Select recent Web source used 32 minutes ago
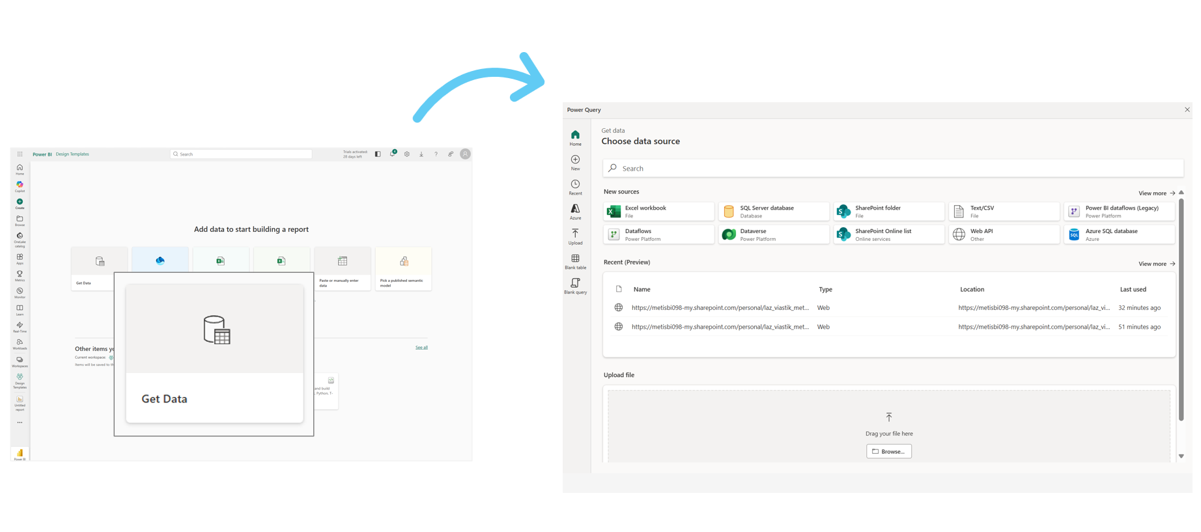The image size is (1201, 532). 889,307
